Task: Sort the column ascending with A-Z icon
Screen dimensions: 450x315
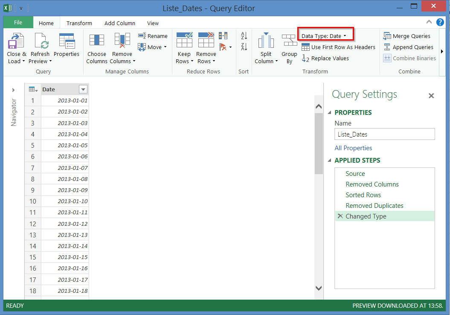Action: 244,36
